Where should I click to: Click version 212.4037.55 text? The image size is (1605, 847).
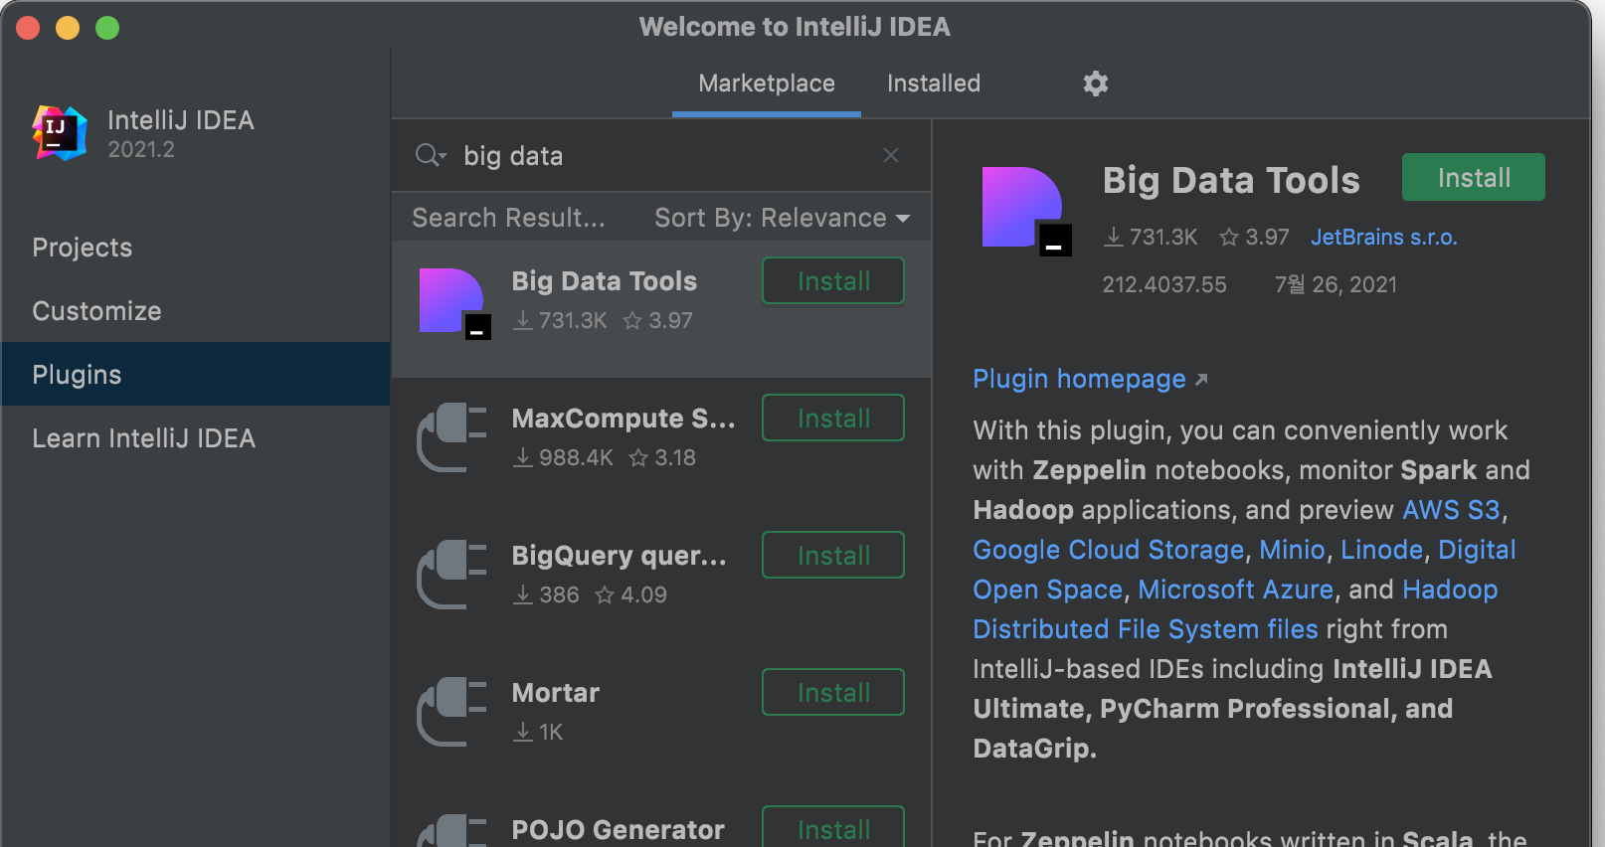[1164, 284]
